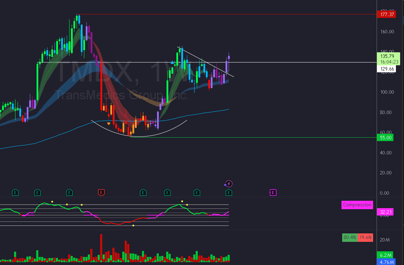Toggle the red 177.37 price alert label
Viewport: 404px width, 265px height.
[386, 14]
